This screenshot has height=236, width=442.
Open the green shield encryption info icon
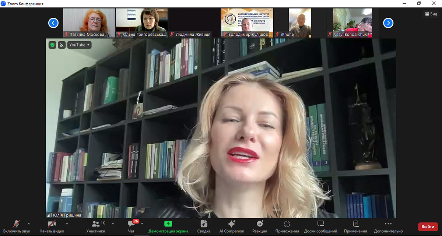coord(52,45)
